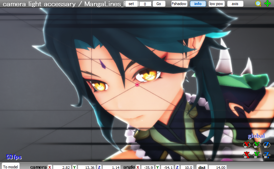Click the 53 fps counter text
Screen dimensions: 274x169
tap(14, 157)
